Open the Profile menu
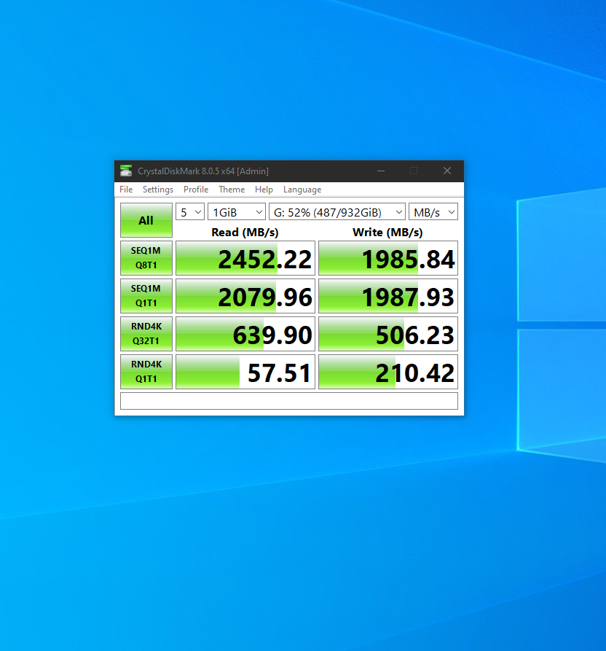The image size is (606, 651). 196,190
